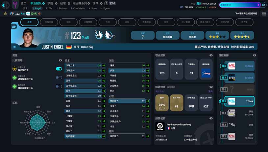Click the Lille Open logo on week 7
The image size is (268, 152).
click(x=232, y=78)
